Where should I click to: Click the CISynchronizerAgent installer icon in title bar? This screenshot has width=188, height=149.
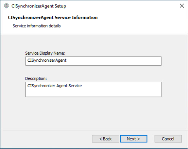tap(6, 6)
